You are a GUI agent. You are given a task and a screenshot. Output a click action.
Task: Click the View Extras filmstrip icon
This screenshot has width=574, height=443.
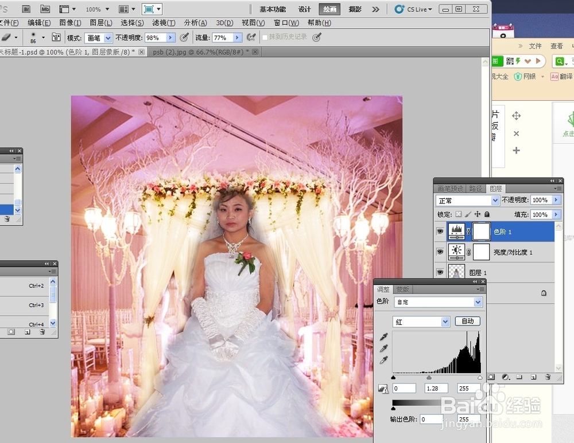click(64, 9)
